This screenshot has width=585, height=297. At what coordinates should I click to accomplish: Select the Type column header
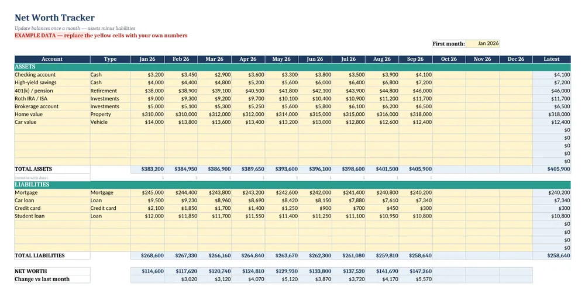(x=111, y=59)
